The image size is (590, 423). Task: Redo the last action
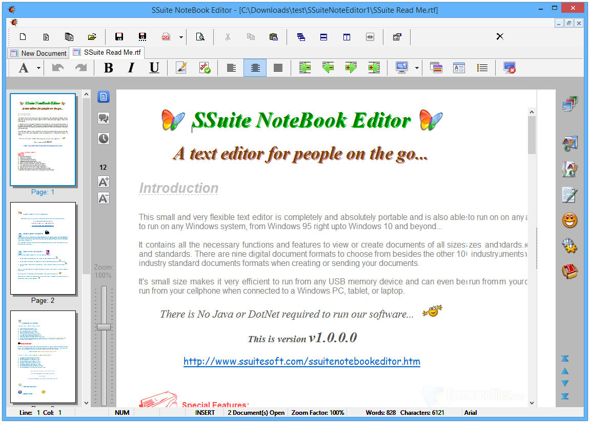[81, 68]
